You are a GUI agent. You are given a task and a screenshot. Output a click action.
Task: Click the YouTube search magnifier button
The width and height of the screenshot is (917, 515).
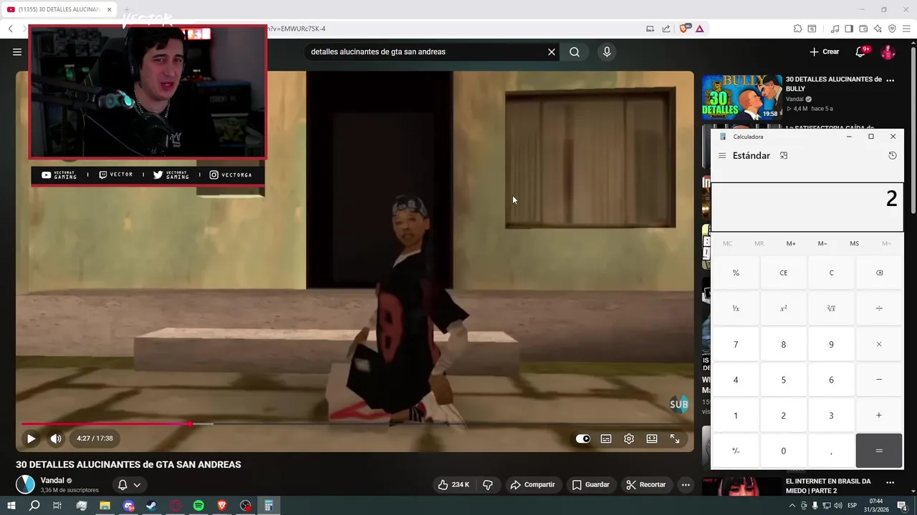(x=575, y=51)
